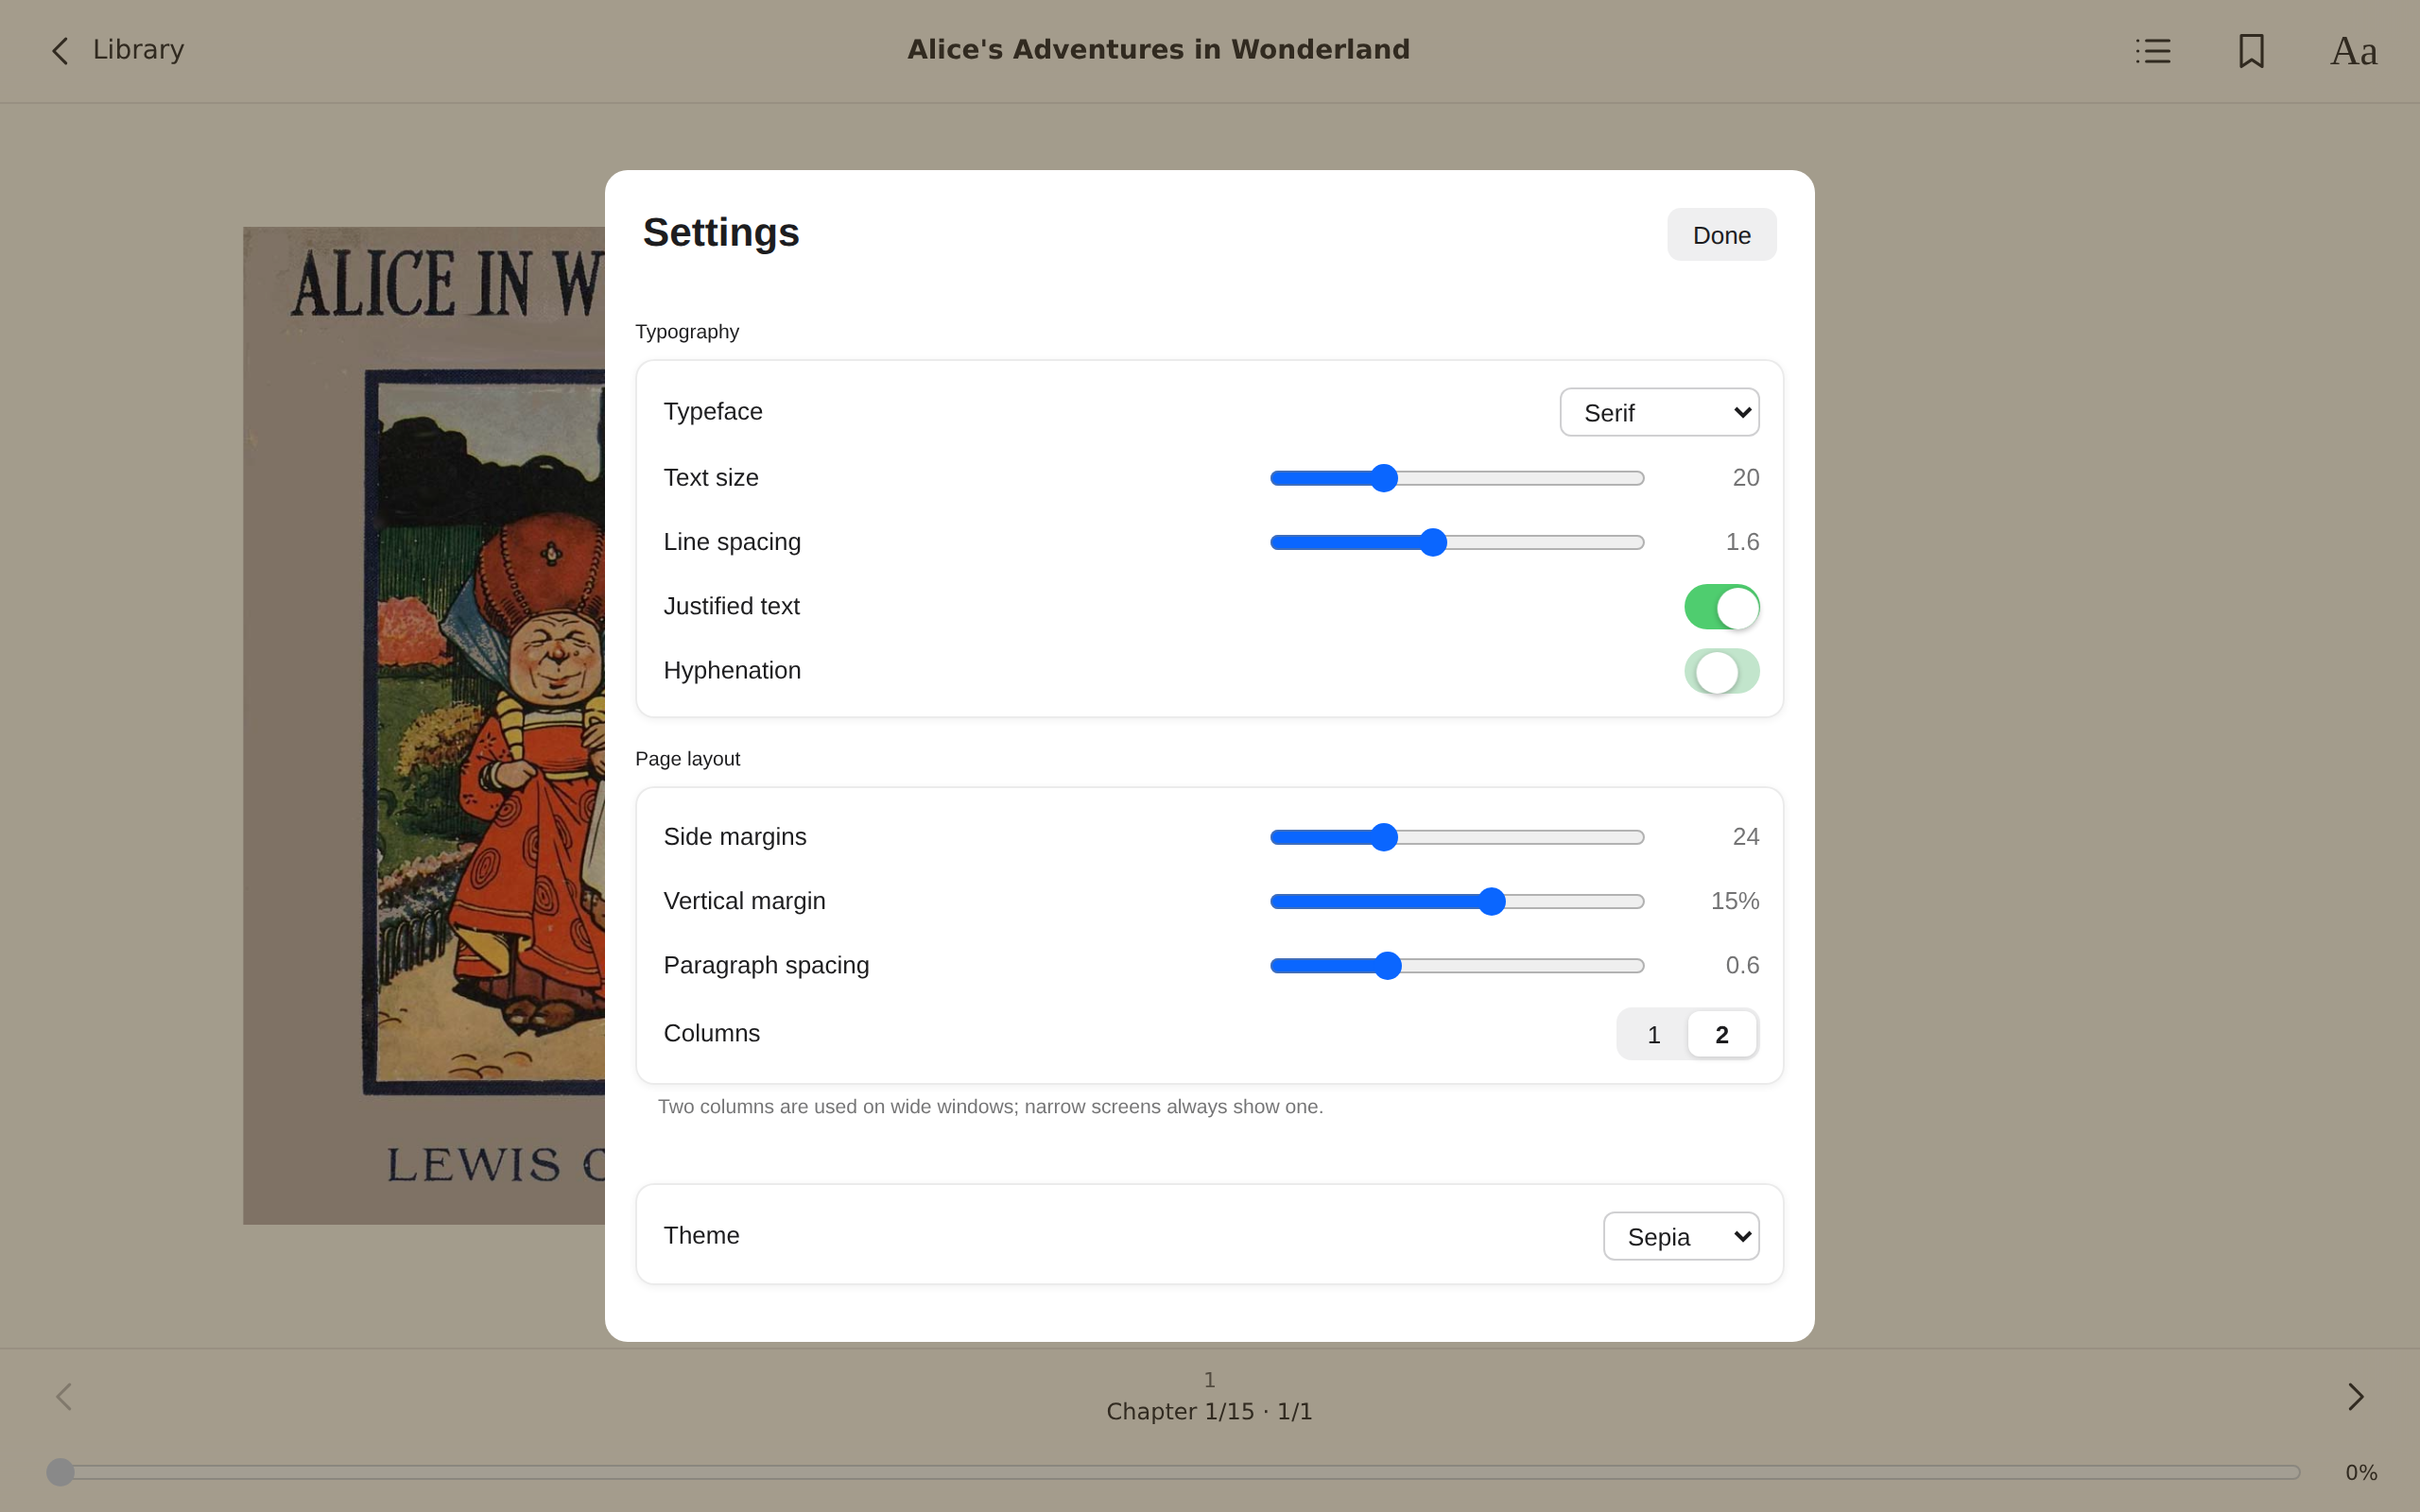Screen dimensions: 2420x1512
Task: Click the Vertical margin value 15%
Action: click(x=1734, y=901)
